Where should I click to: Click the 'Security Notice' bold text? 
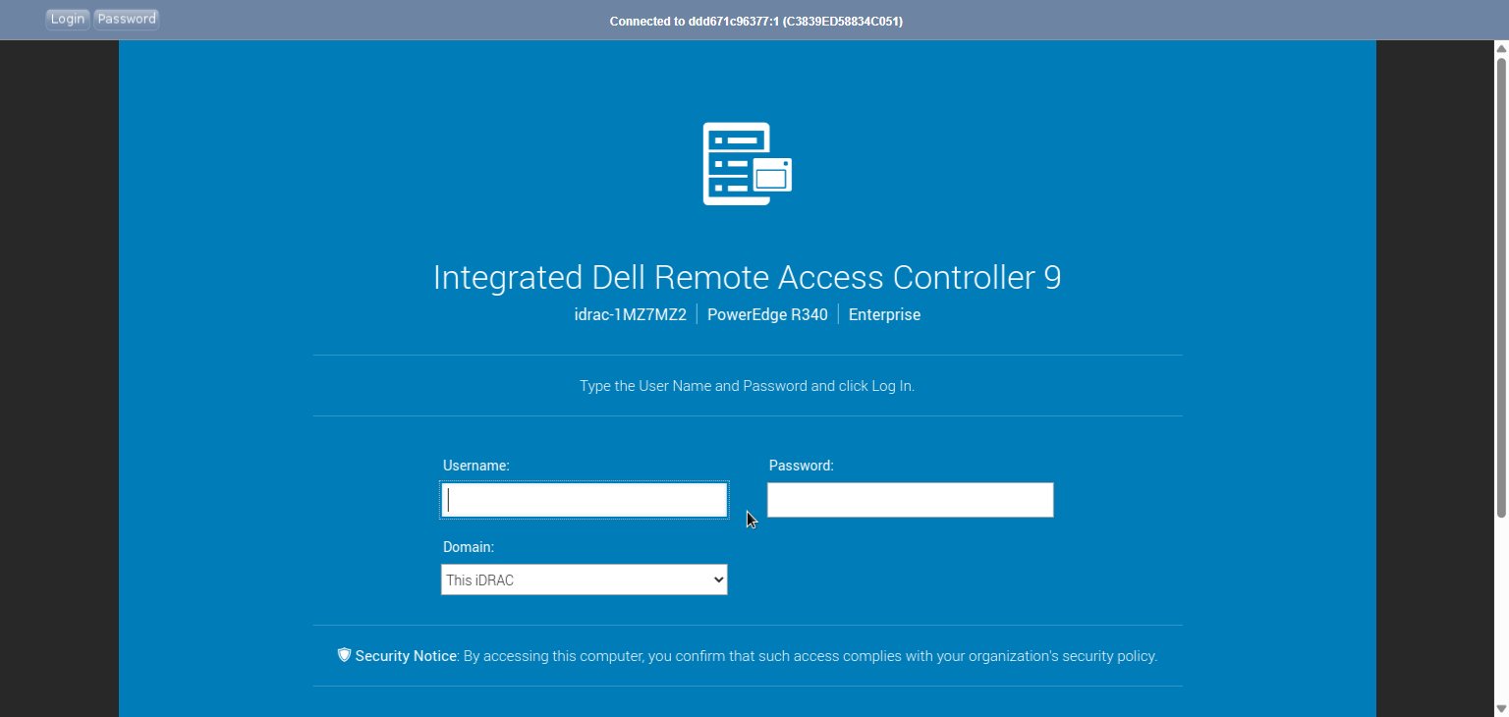(x=406, y=656)
